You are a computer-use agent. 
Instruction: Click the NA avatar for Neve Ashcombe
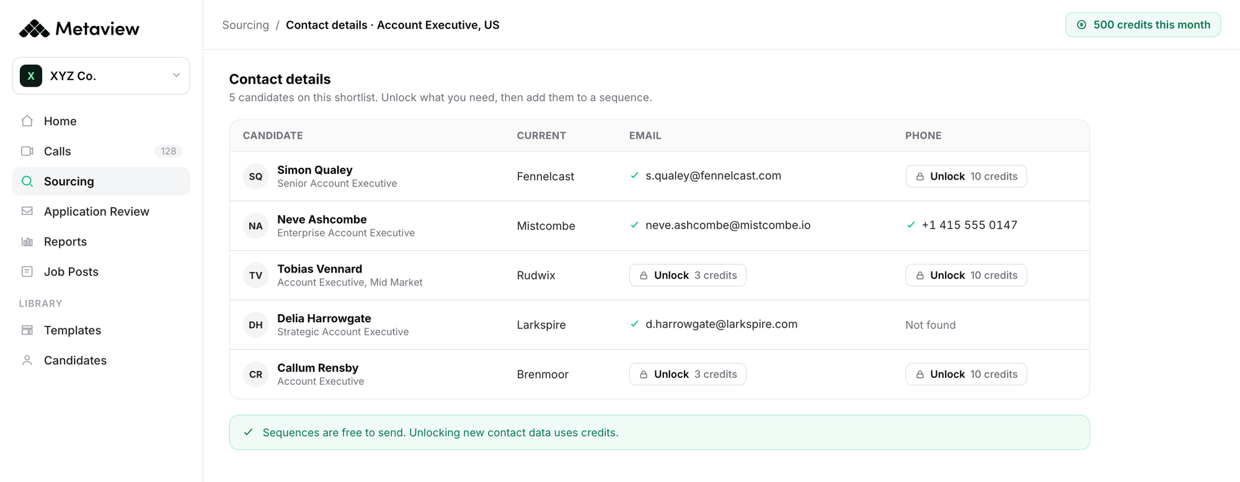(x=255, y=226)
